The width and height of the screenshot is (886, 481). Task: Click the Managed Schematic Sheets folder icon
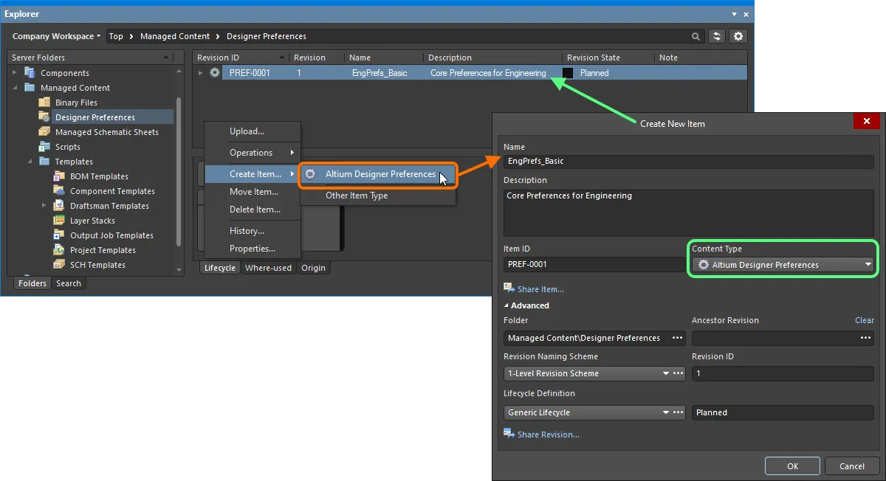44,132
